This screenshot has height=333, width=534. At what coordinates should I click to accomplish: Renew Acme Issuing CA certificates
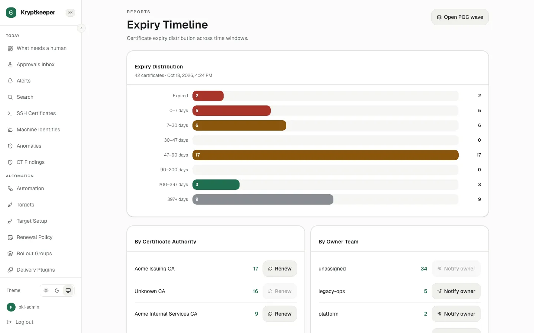(280, 269)
